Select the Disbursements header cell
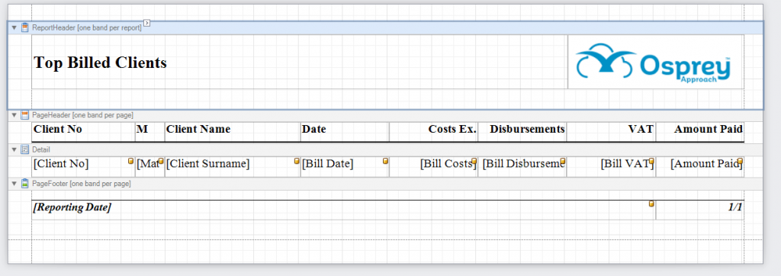The width and height of the screenshot is (781, 276). (x=522, y=132)
